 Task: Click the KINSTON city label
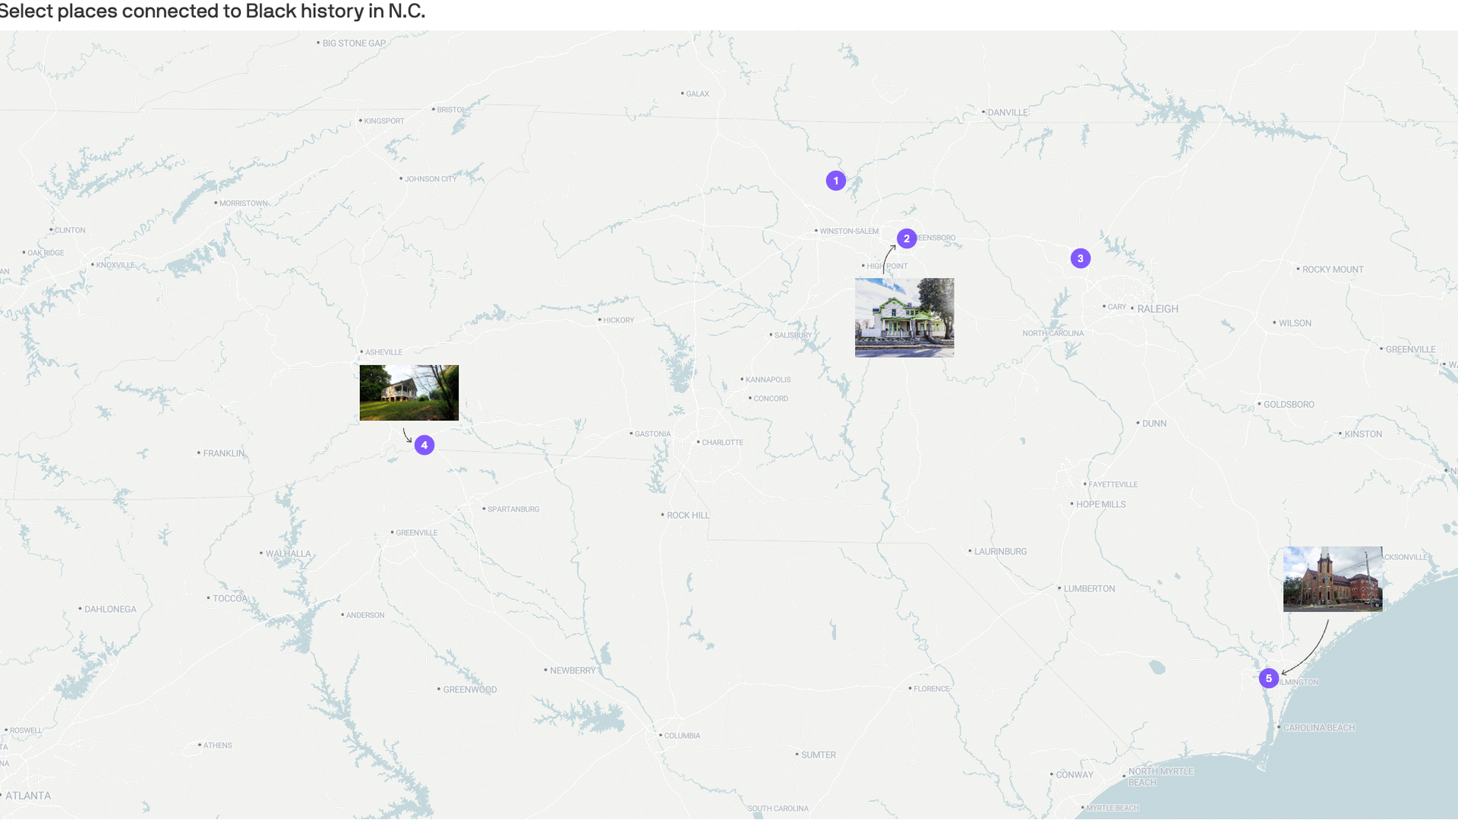click(1363, 434)
